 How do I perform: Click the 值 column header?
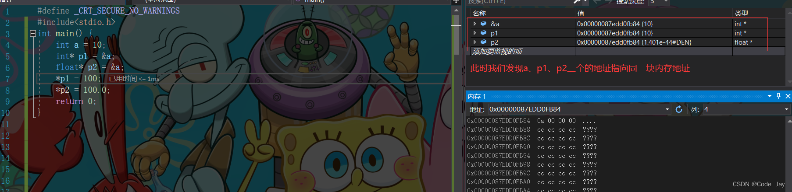(x=654, y=13)
